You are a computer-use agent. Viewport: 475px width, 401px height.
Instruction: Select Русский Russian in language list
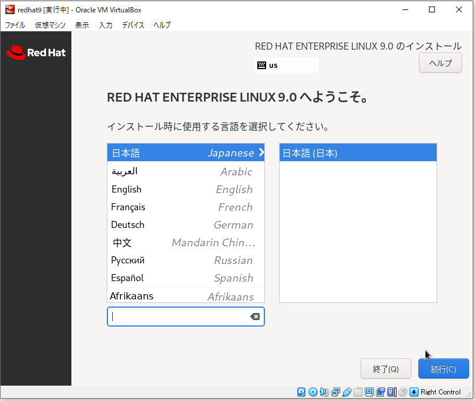(x=186, y=260)
